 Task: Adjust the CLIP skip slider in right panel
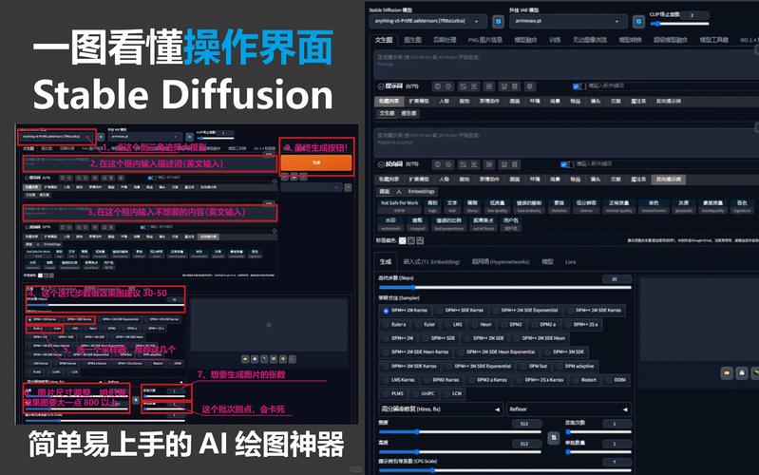pos(679,23)
